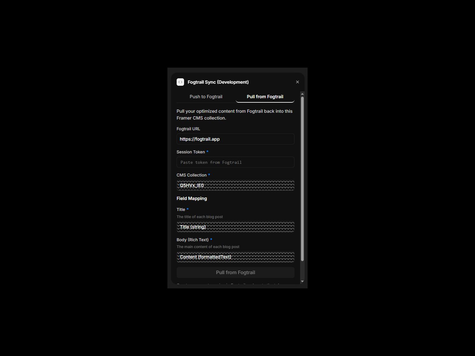This screenshot has width=475, height=356.
Task: Open the Title field mapping dropdown
Action: point(235,227)
